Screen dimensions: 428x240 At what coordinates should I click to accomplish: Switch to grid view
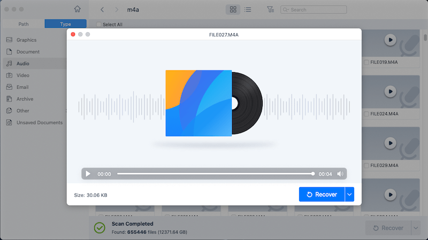[233, 10]
